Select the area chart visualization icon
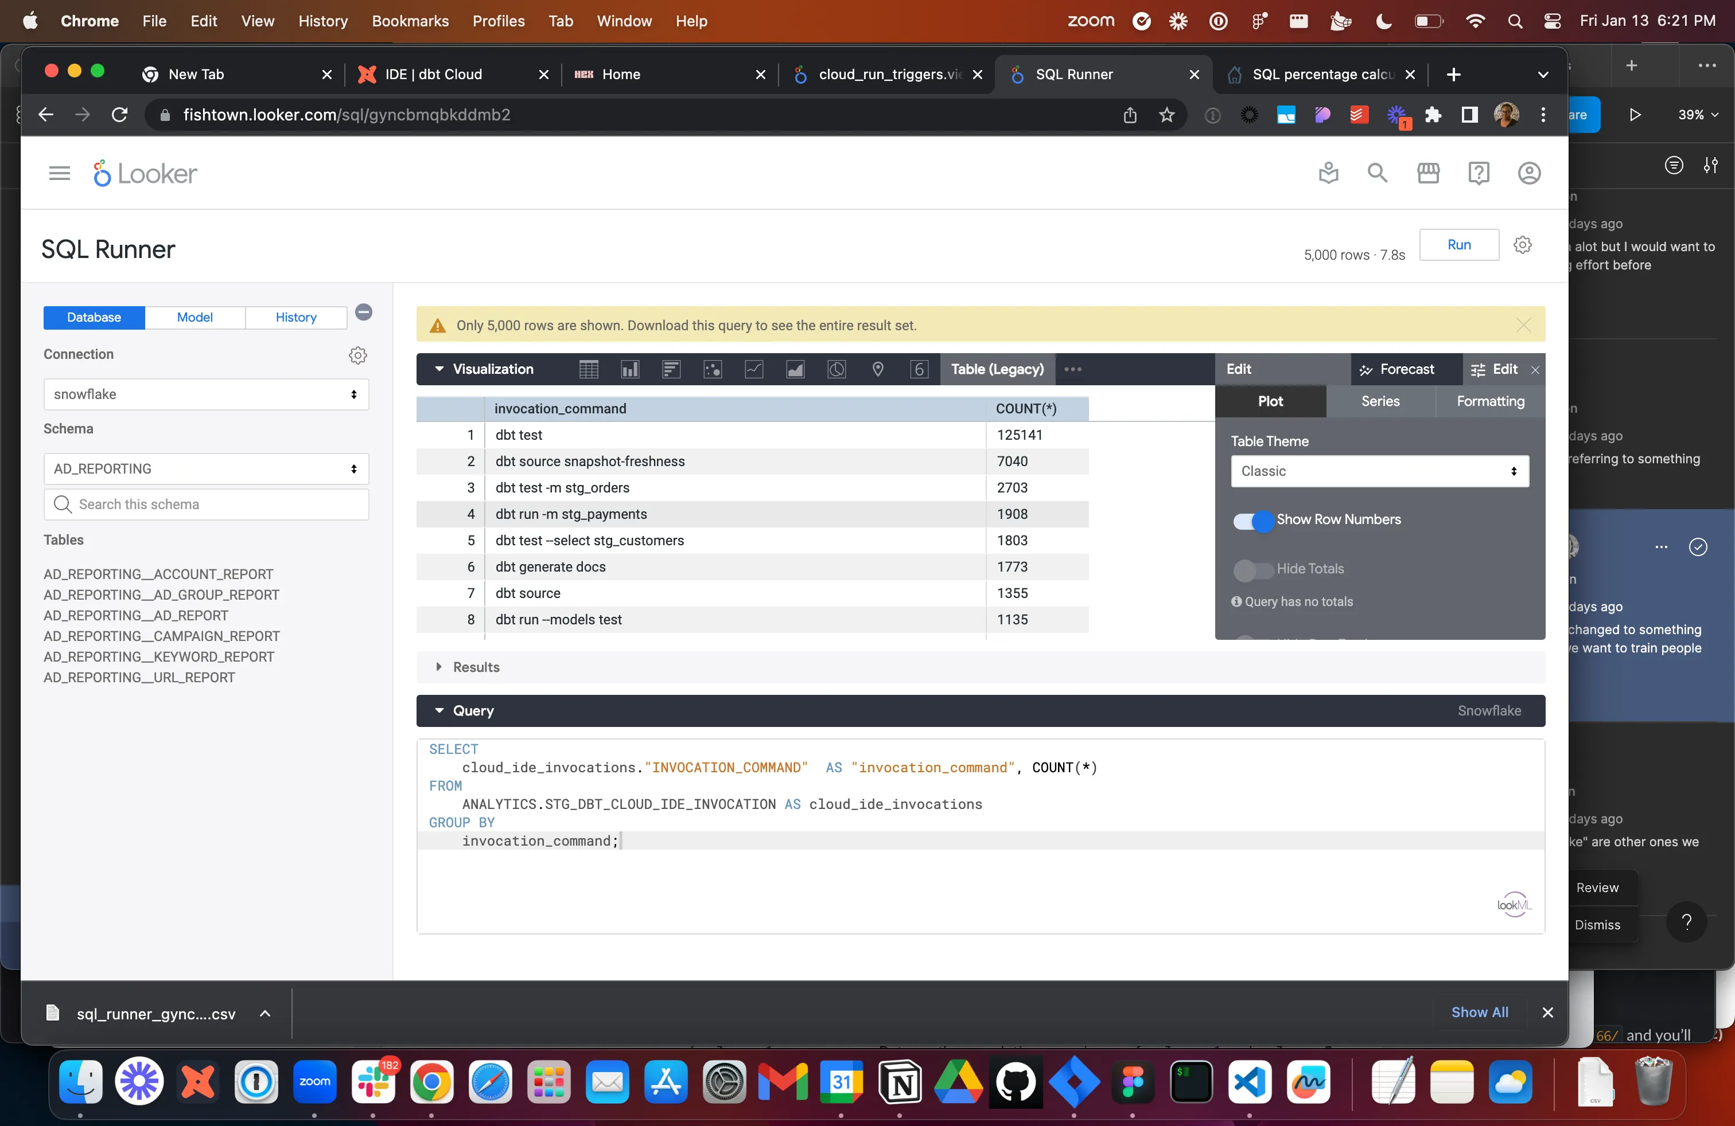 pyautogui.click(x=795, y=369)
